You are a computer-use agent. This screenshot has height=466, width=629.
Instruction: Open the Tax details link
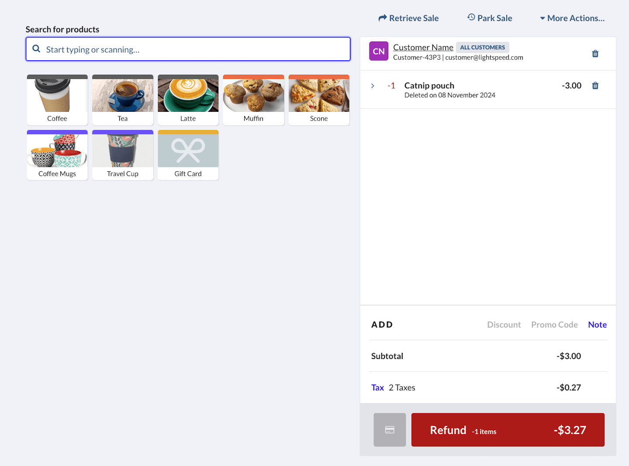coord(377,387)
